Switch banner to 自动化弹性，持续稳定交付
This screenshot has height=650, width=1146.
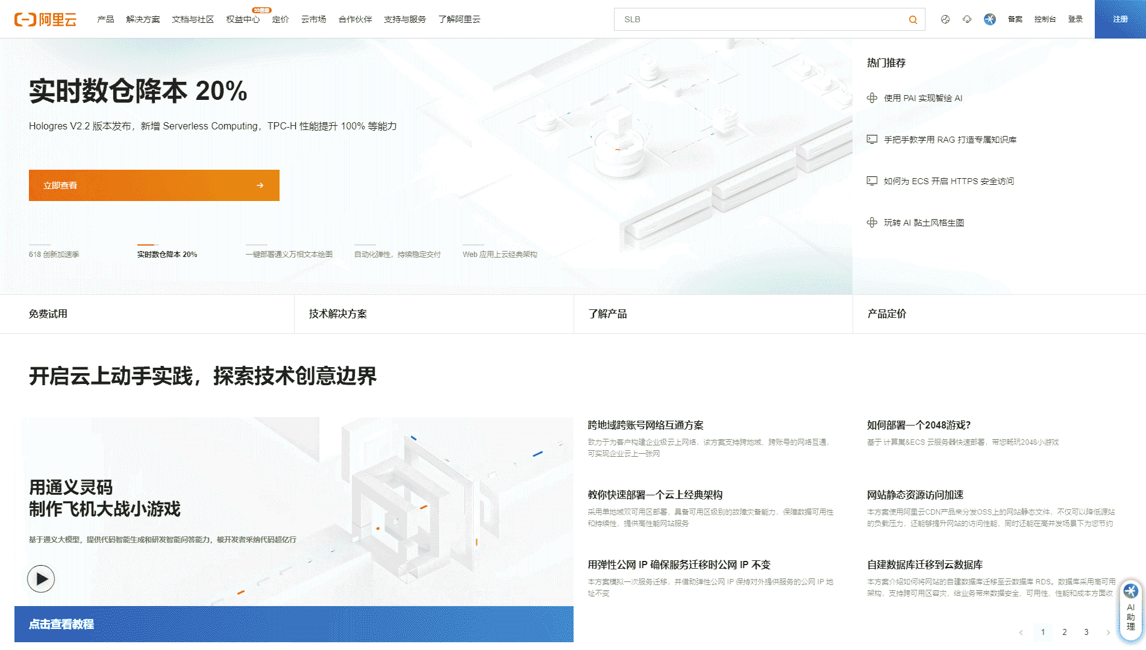(398, 255)
